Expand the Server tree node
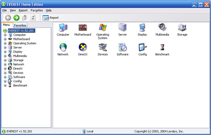Image resolution: width=211 pixels, height=135 pixels. [5, 48]
